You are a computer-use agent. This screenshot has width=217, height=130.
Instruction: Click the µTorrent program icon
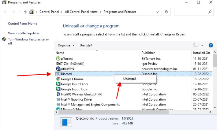pyautogui.click(x=58, y=59)
